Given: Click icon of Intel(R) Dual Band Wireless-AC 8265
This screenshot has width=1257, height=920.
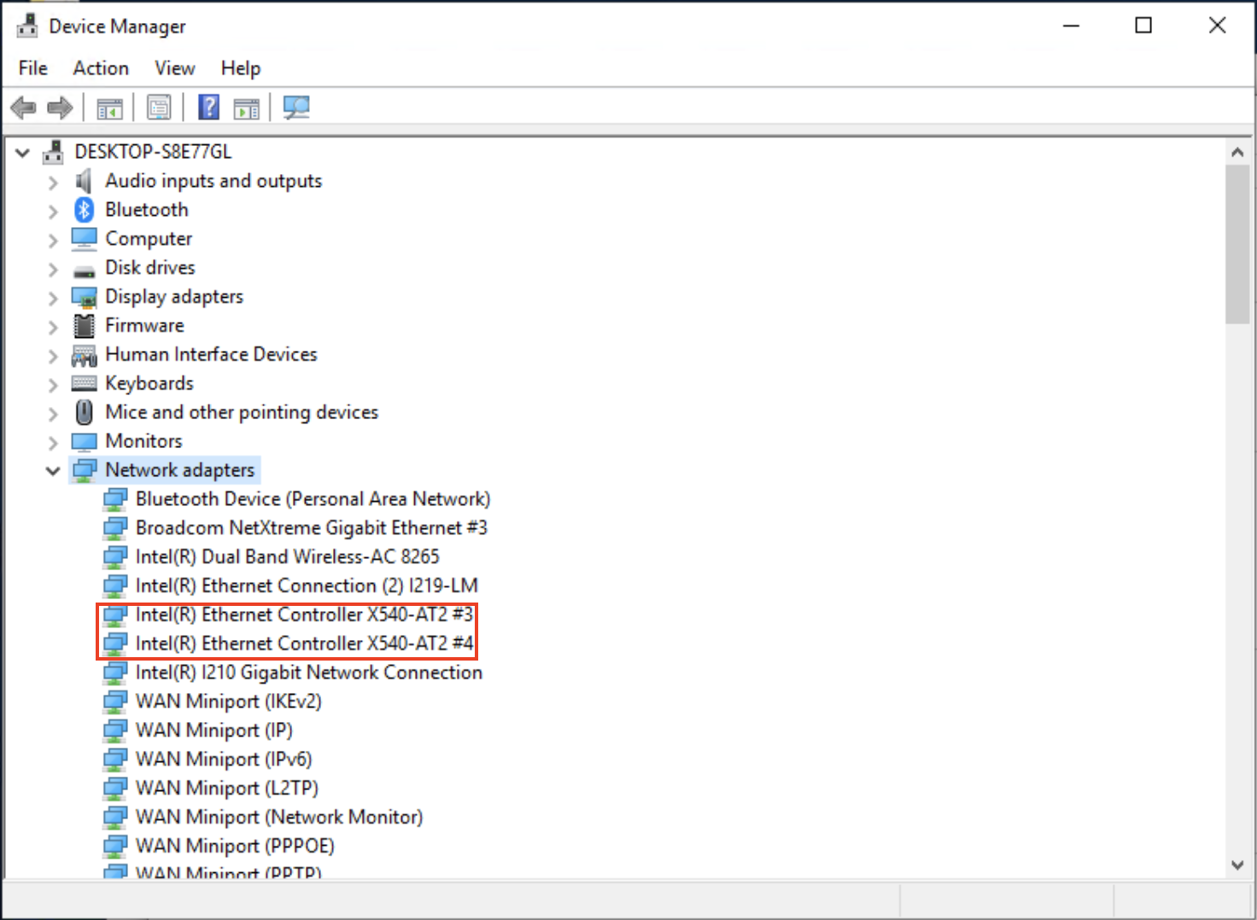Looking at the screenshot, I should 114,557.
